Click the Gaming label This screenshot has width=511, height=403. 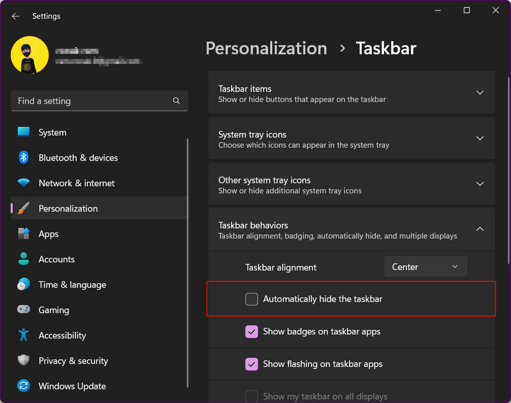[x=54, y=310]
